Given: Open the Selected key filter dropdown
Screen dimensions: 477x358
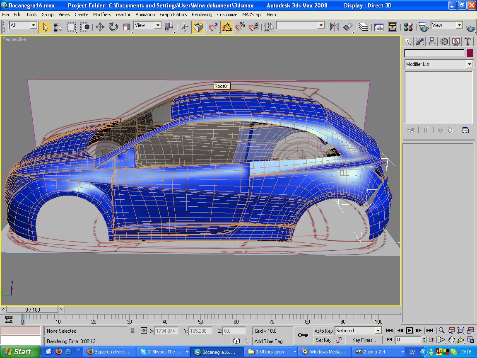Looking at the screenshot, I should [378, 331].
